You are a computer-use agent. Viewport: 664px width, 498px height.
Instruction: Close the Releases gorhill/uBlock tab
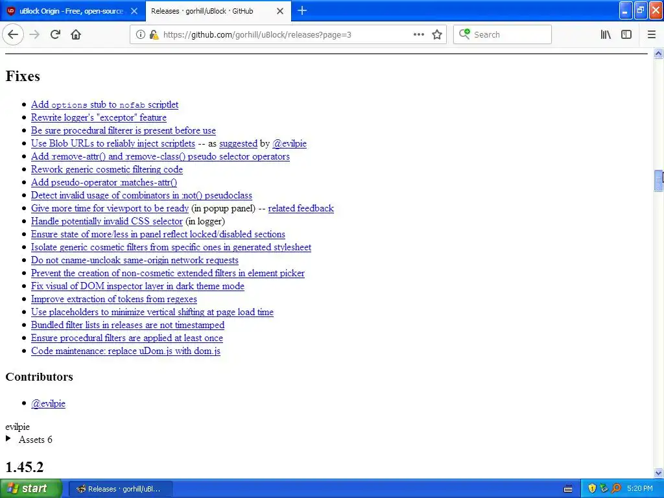click(x=280, y=11)
